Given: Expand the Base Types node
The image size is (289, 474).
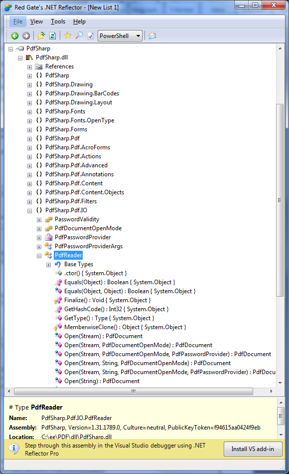Looking at the screenshot, I should 48,265.
